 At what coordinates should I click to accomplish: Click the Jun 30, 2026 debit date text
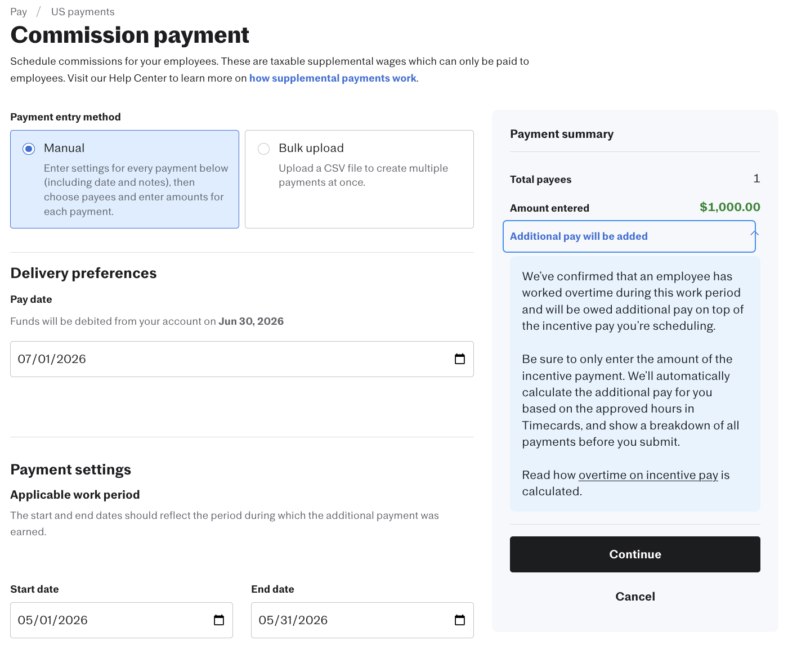click(x=251, y=321)
